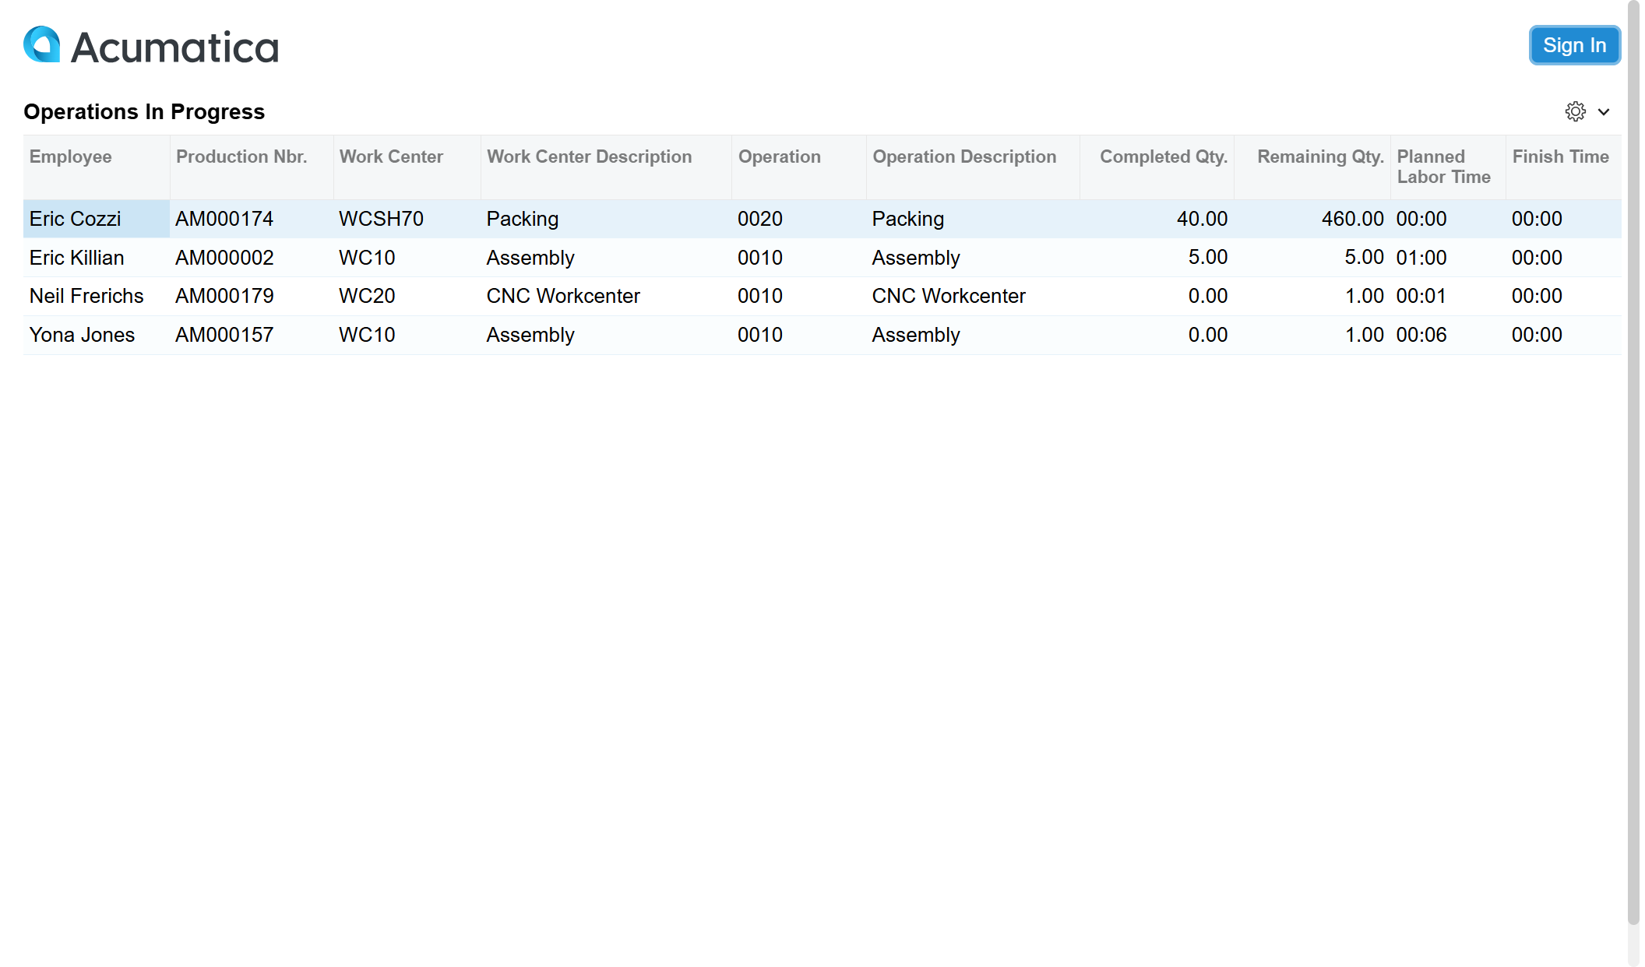
Task: Select the Yona Jones row
Action: point(82,335)
